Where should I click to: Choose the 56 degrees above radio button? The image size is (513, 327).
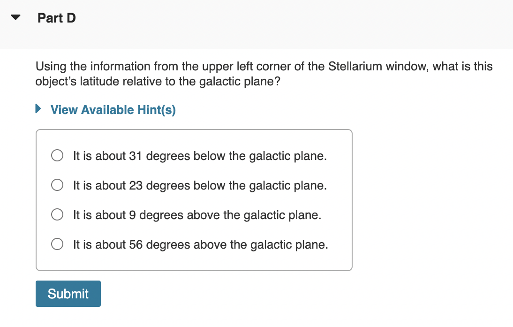[x=57, y=244]
